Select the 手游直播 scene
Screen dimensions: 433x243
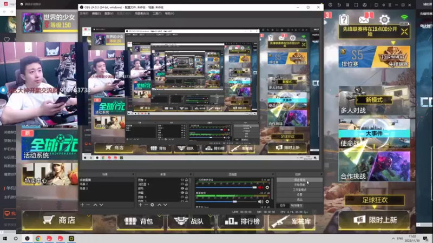point(106,180)
